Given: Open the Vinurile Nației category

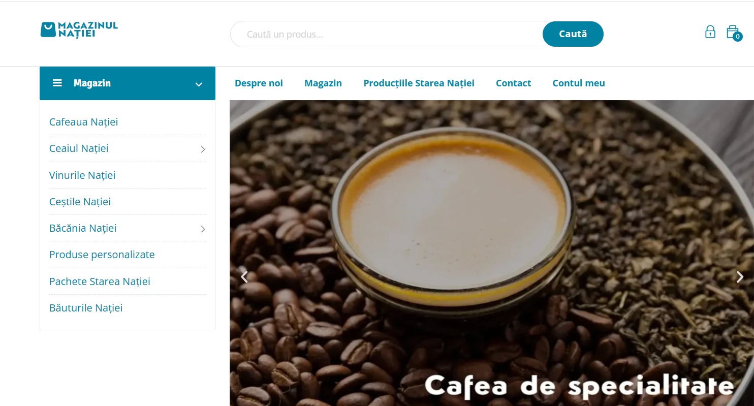Looking at the screenshot, I should (x=82, y=175).
